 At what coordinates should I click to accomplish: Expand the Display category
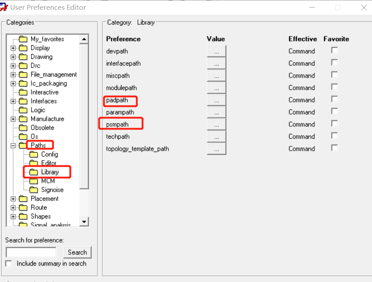pos(13,48)
